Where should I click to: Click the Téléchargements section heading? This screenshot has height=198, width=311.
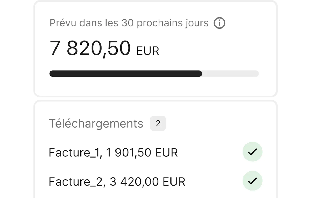point(96,124)
